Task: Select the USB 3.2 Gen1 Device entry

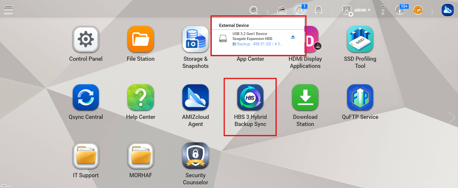Action: pos(250,34)
